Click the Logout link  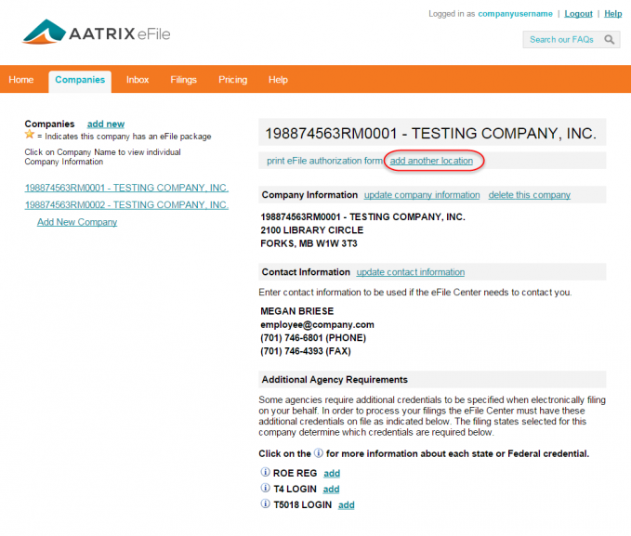578,14
